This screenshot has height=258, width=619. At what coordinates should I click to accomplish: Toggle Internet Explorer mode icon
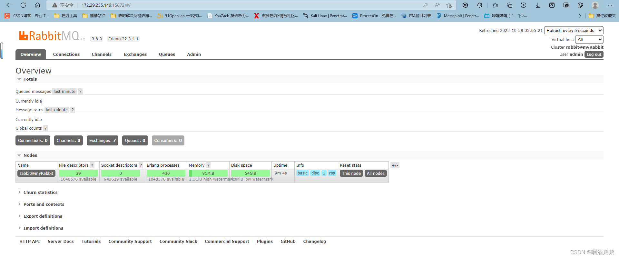(566, 5)
